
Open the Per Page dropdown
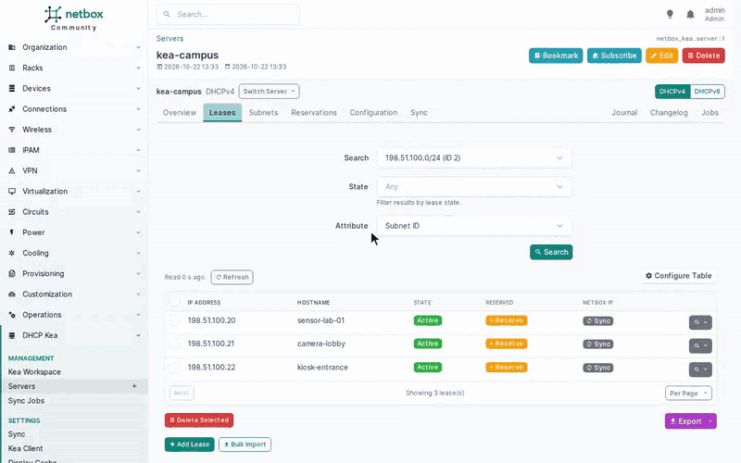point(688,393)
